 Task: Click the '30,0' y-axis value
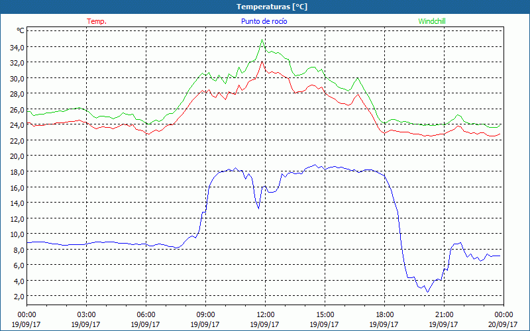[x=17, y=78]
